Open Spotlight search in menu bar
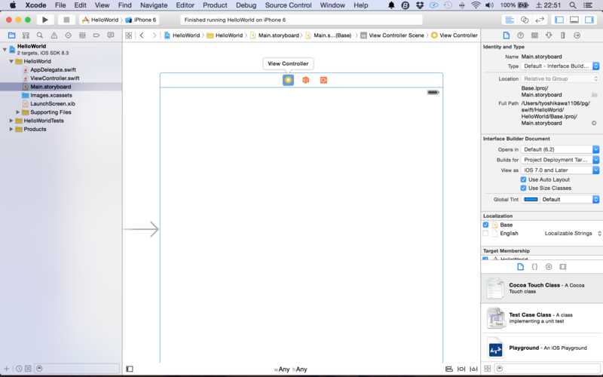This screenshot has width=603, height=377. click(x=573, y=5)
